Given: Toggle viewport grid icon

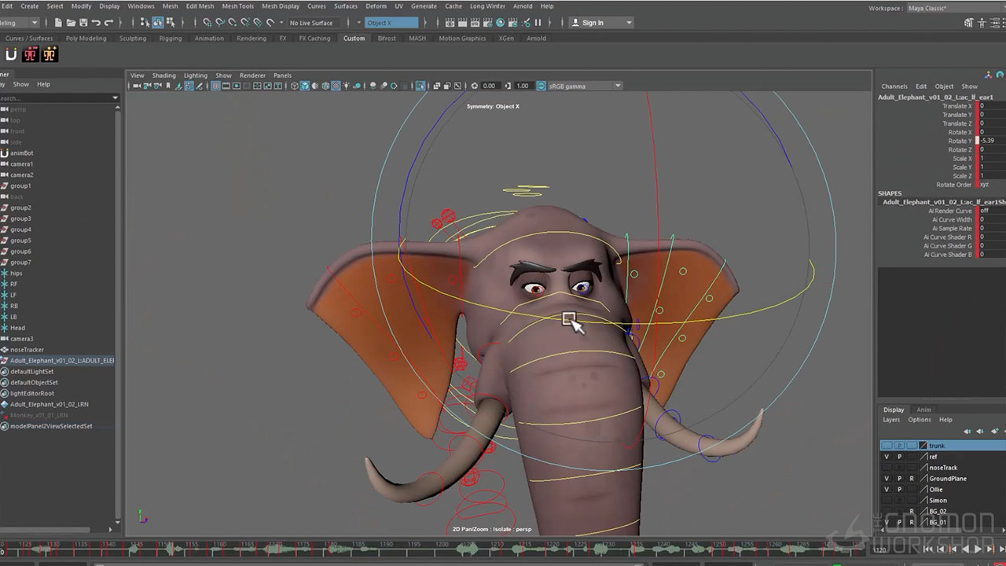Looking at the screenshot, I should 215,86.
